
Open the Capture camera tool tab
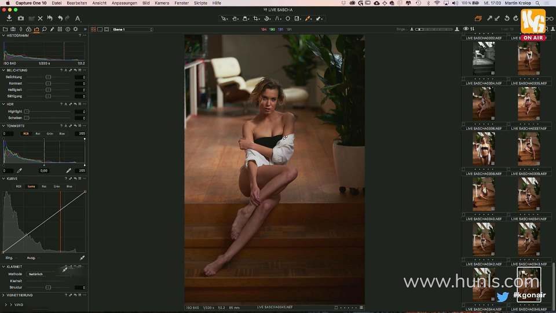pyautogui.click(x=13, y=29)
